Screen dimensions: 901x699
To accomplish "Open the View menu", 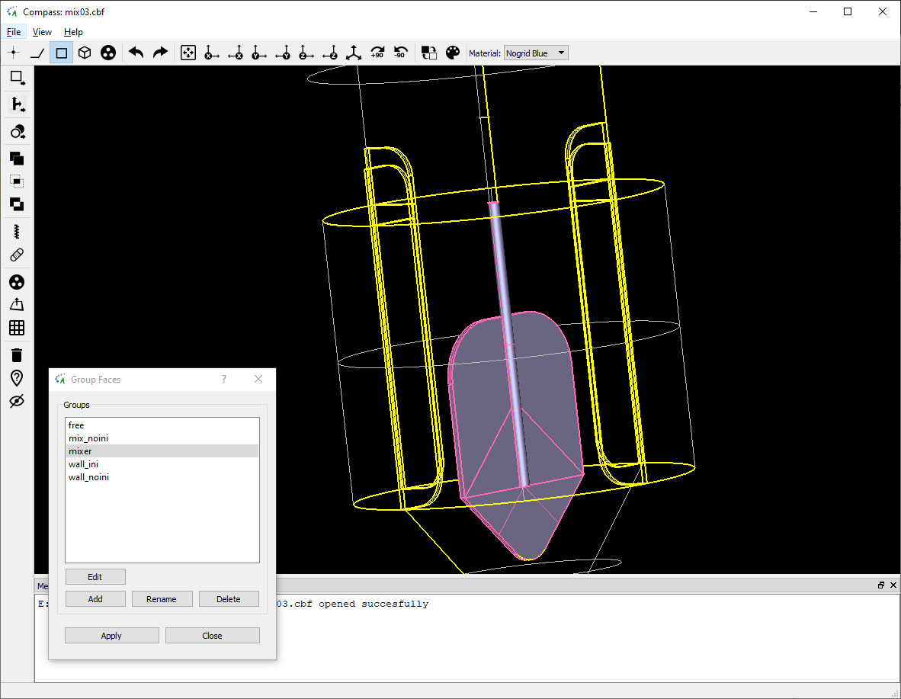I will point(42,32).
